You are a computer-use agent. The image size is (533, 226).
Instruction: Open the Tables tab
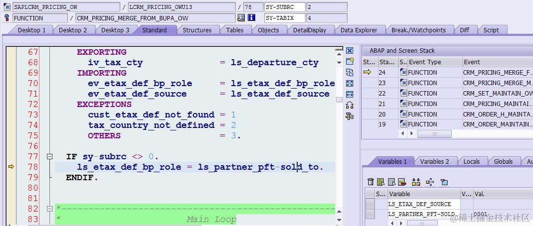click(x=235, y=30)
